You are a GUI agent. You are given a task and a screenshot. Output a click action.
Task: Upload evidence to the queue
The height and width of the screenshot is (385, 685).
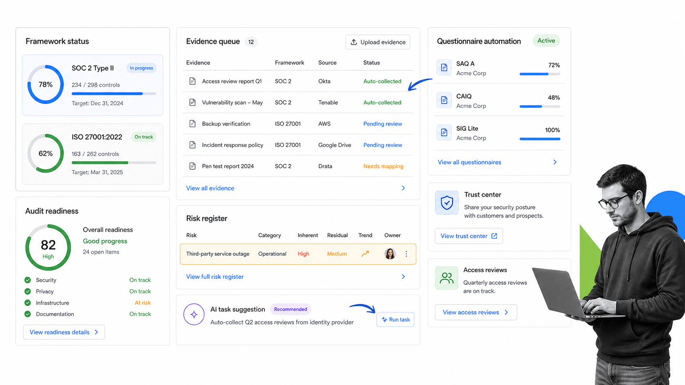tap(378, 42)
